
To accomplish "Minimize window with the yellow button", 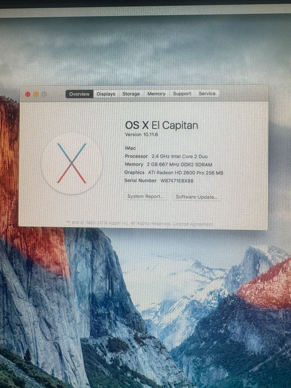I will (x=36, y=94).
